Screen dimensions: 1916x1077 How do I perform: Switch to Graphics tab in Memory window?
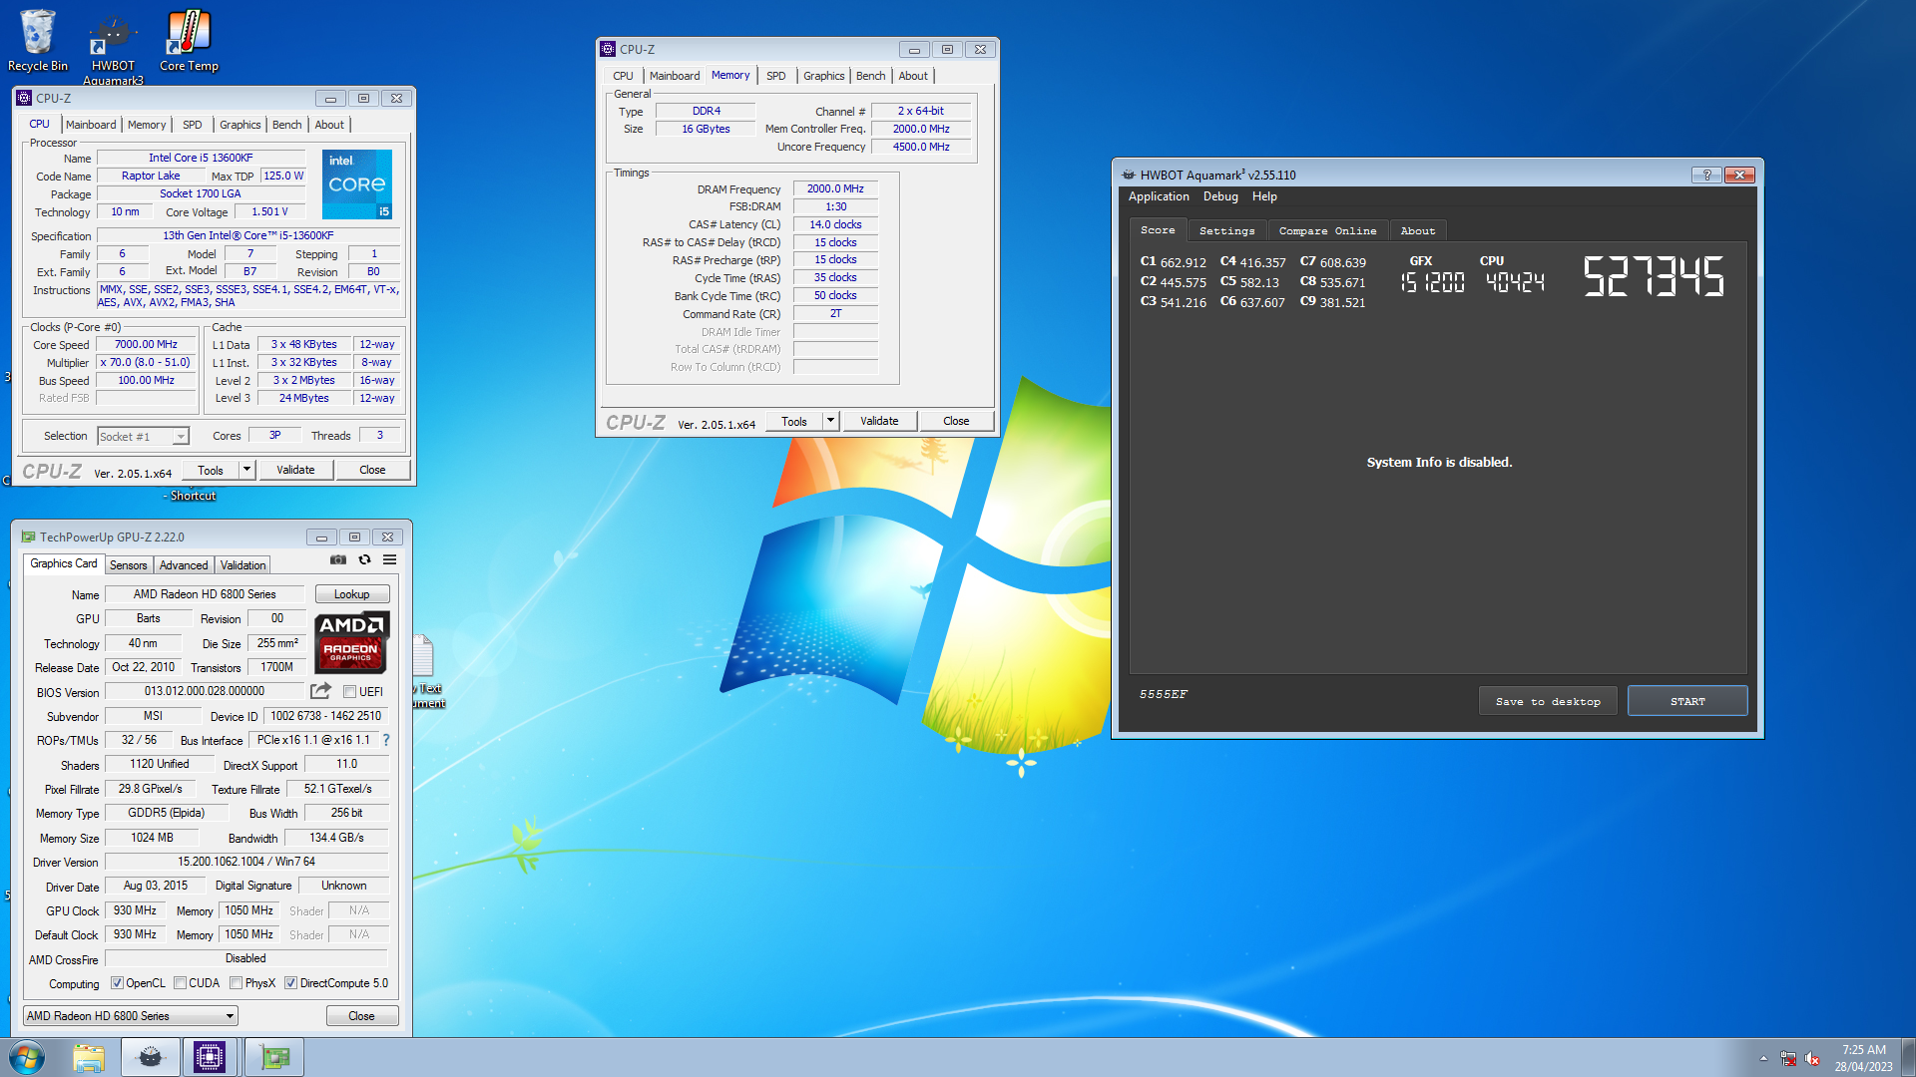[x=823, y=76]
